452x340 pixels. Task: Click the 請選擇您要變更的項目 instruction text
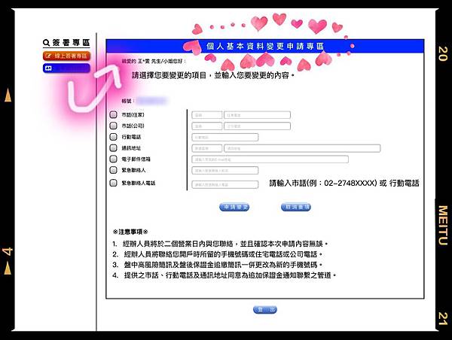[x=213, y=75]
